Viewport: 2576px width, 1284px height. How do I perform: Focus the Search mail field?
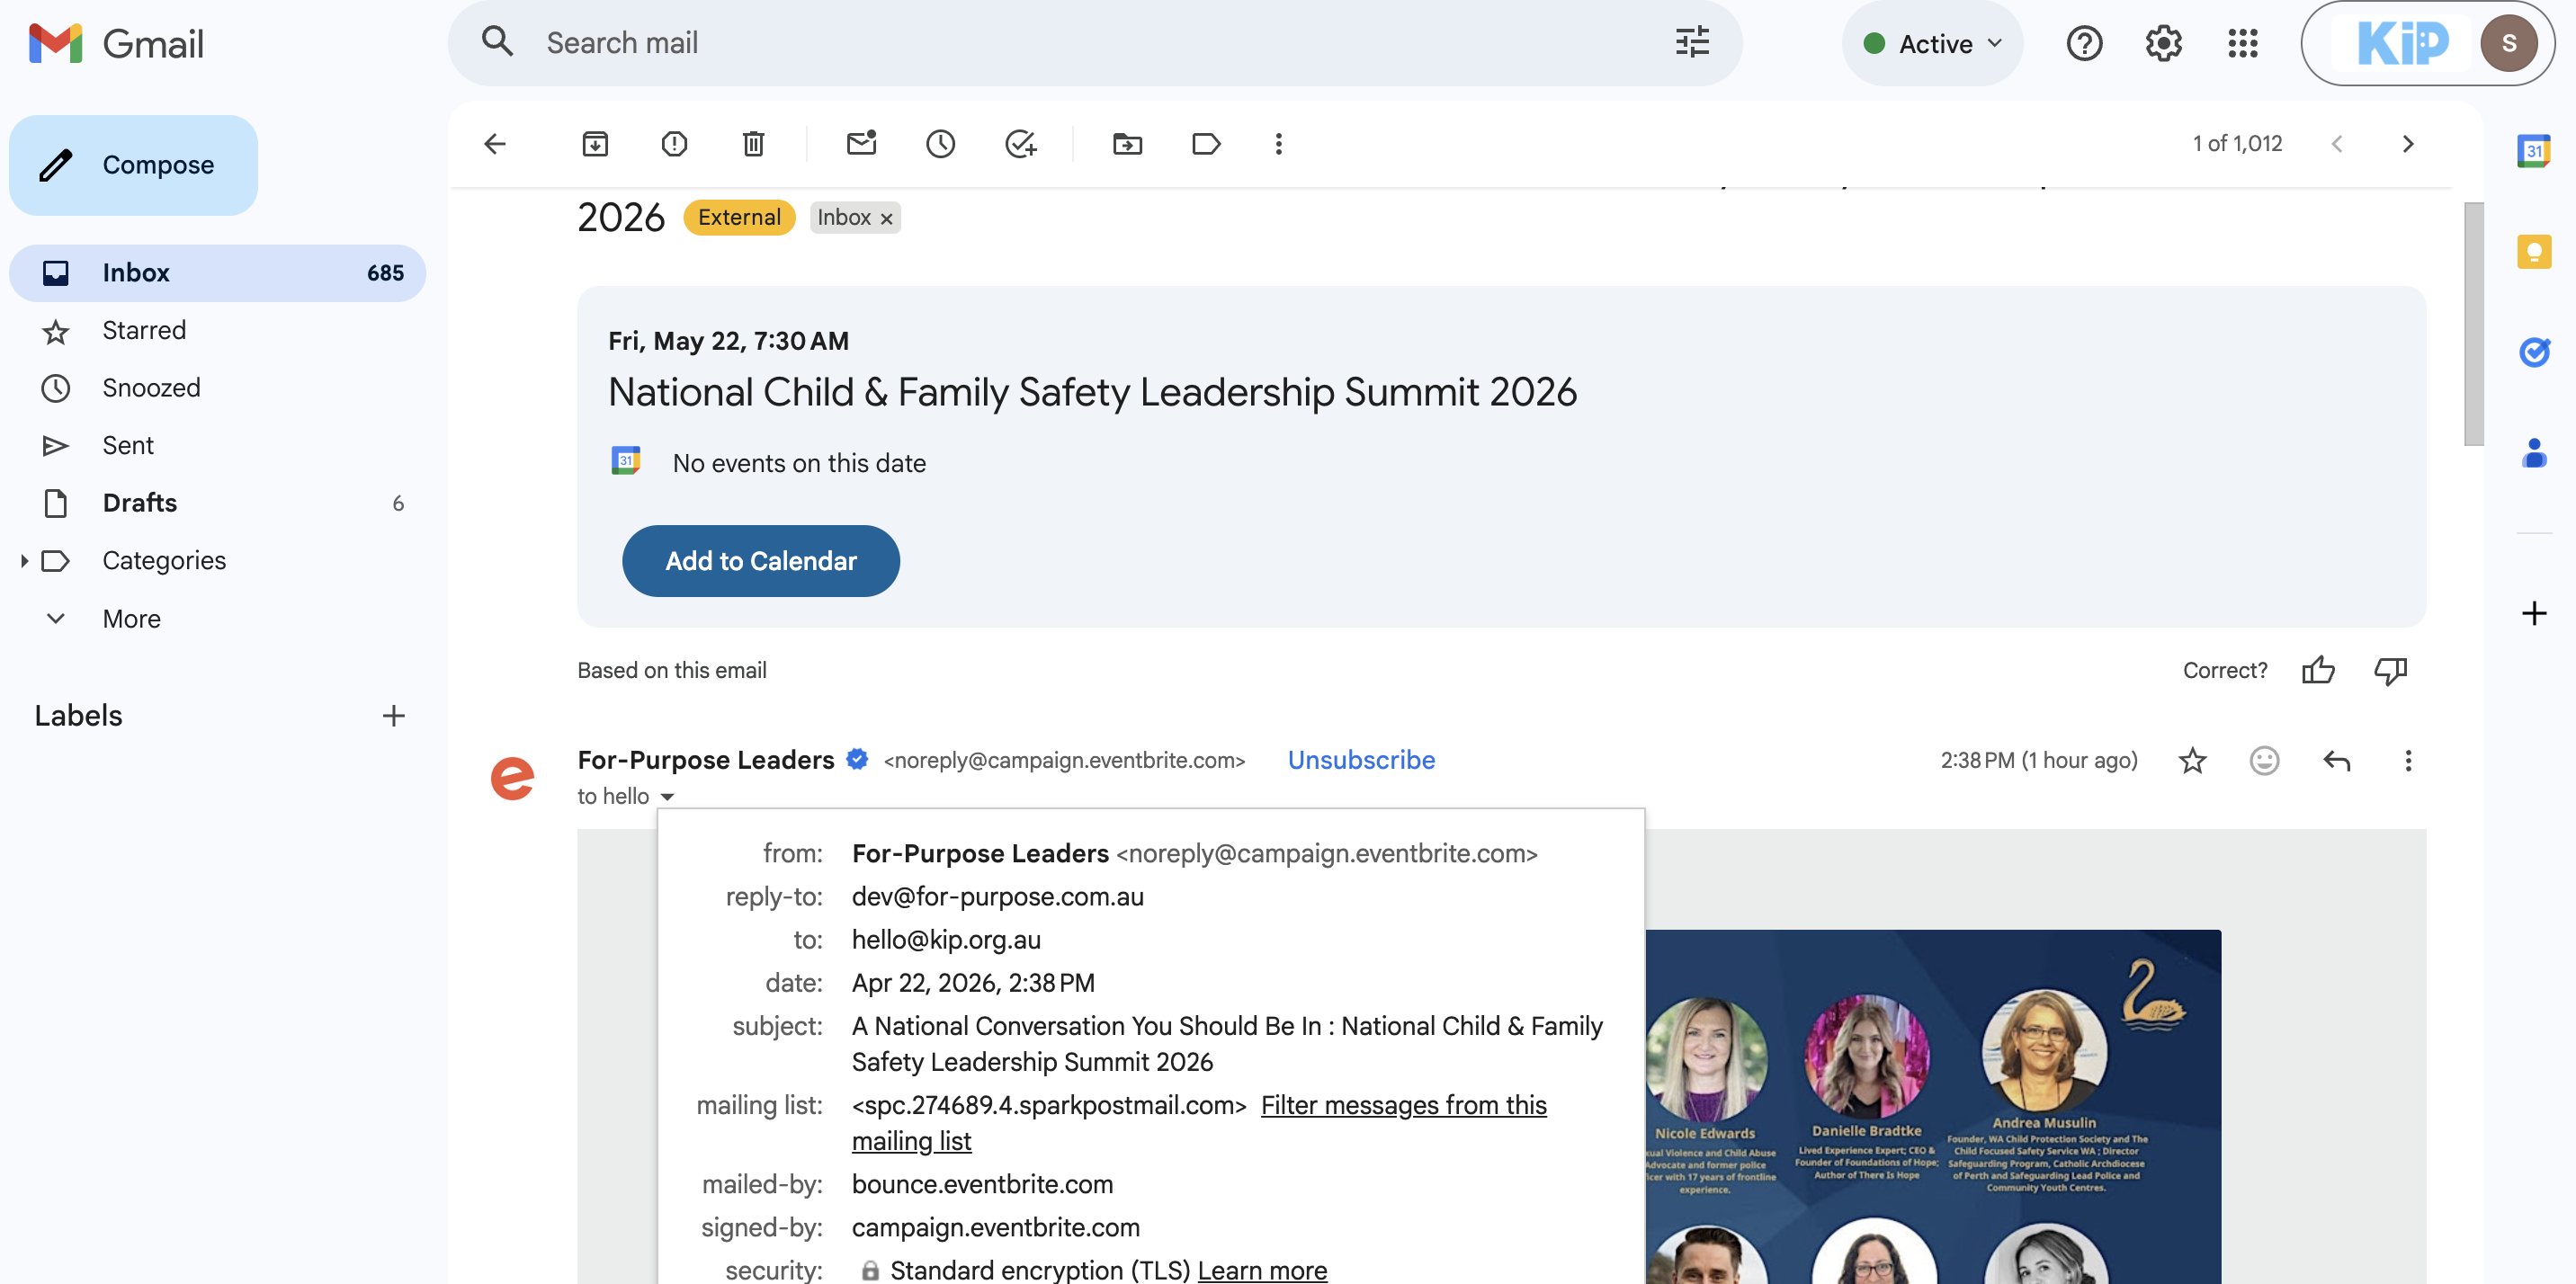[x=1100, y=43]
